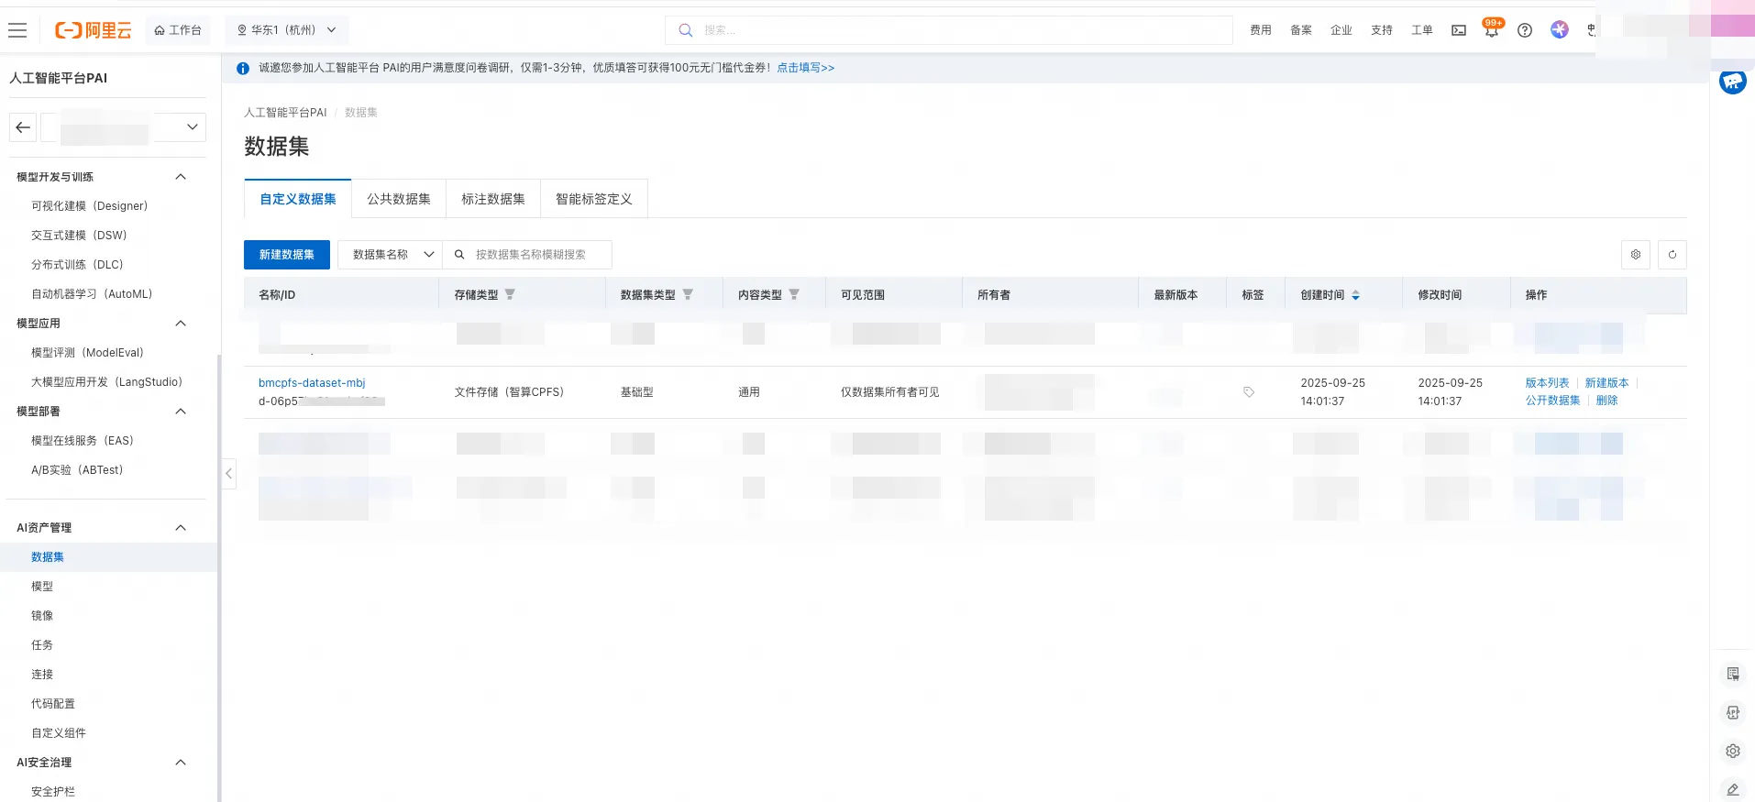Viewport: 1755px width, 802px height.
Task: Open 模型在线服务（EAS）
Action: coord(83,441)
